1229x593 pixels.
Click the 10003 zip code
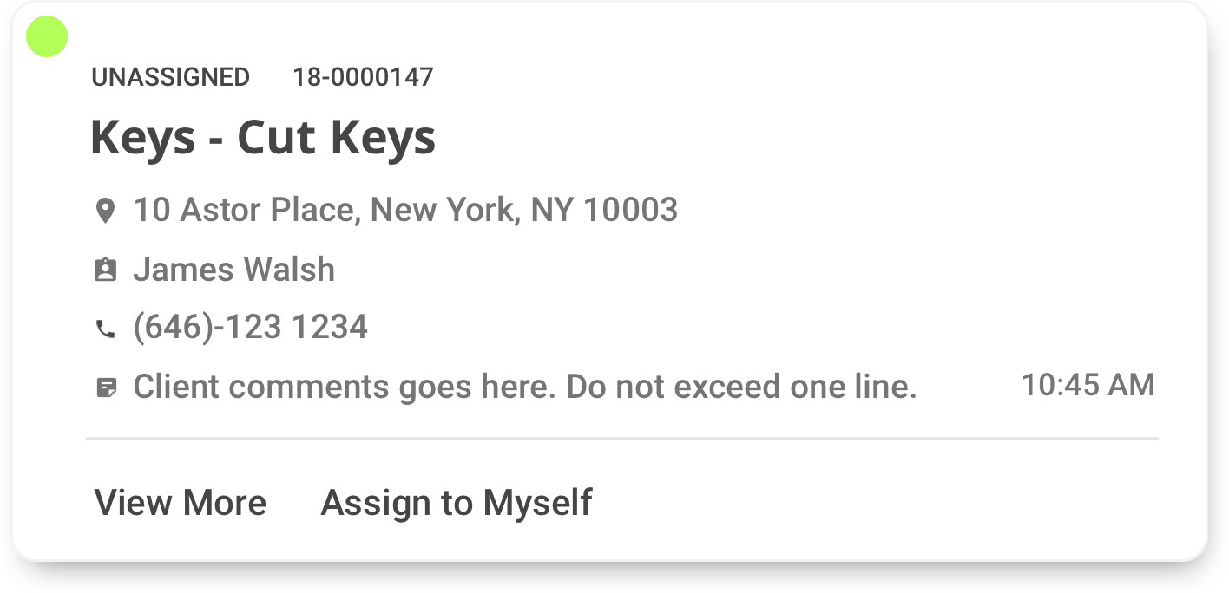[x=629, y=210]
